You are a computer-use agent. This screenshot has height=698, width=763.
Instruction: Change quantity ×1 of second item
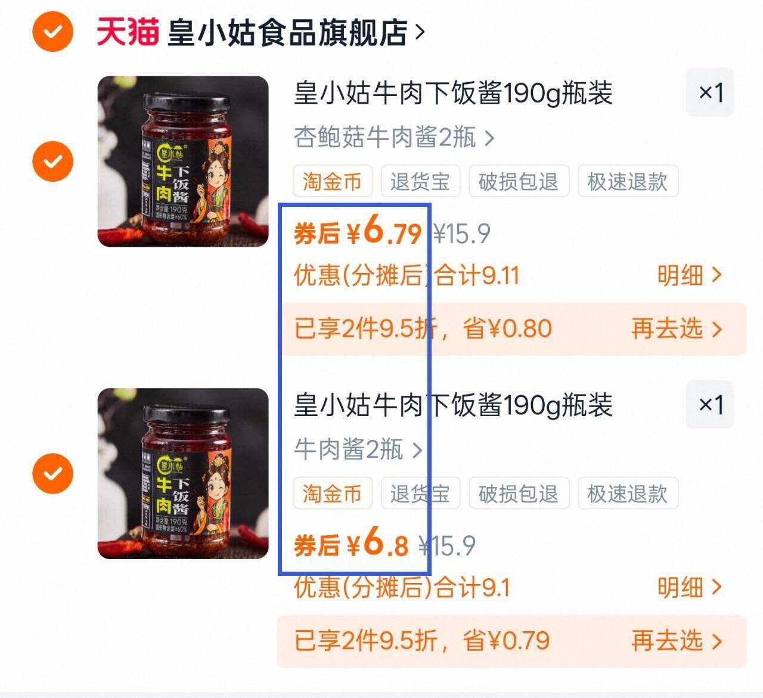(710, 405)
